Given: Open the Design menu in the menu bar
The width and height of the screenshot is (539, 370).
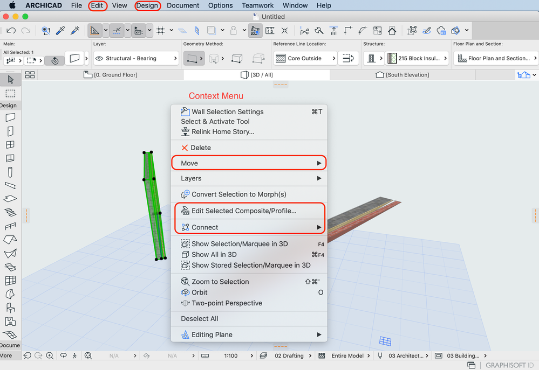Looking at the screenshot, I should point(147,5).
